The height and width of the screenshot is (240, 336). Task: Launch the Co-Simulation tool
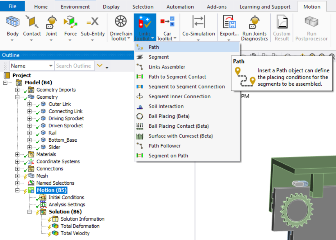click(199, 25)
